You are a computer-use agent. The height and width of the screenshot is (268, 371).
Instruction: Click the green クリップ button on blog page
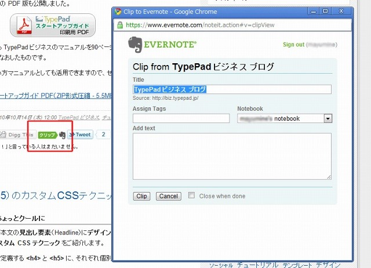[48, 135]
